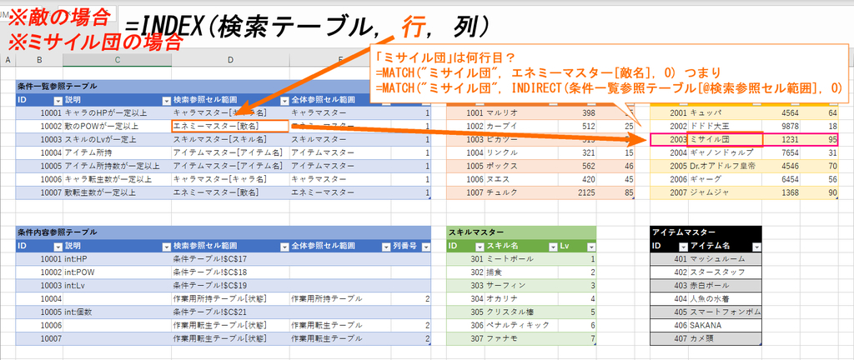The height and width of the screenshot is (360, 854).
Task: Click cell キャラのHPが一定以上
Action: 117,113
